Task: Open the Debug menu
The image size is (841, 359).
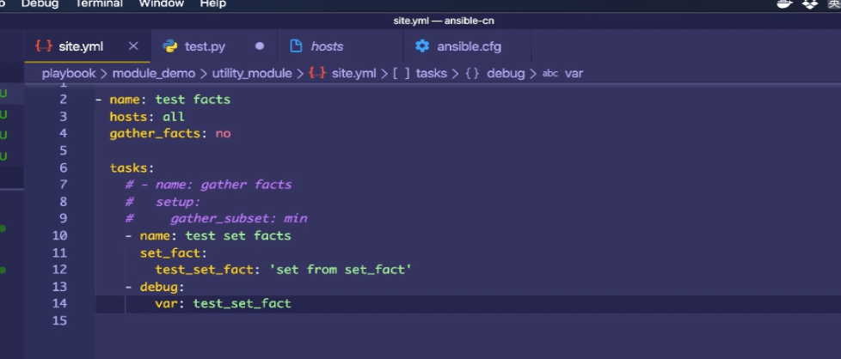Action: click(x=40, y=3)
